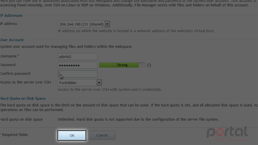
Task: Focus the Username field containing admin2
Action: pyautogui.click(x=77, y=57)
